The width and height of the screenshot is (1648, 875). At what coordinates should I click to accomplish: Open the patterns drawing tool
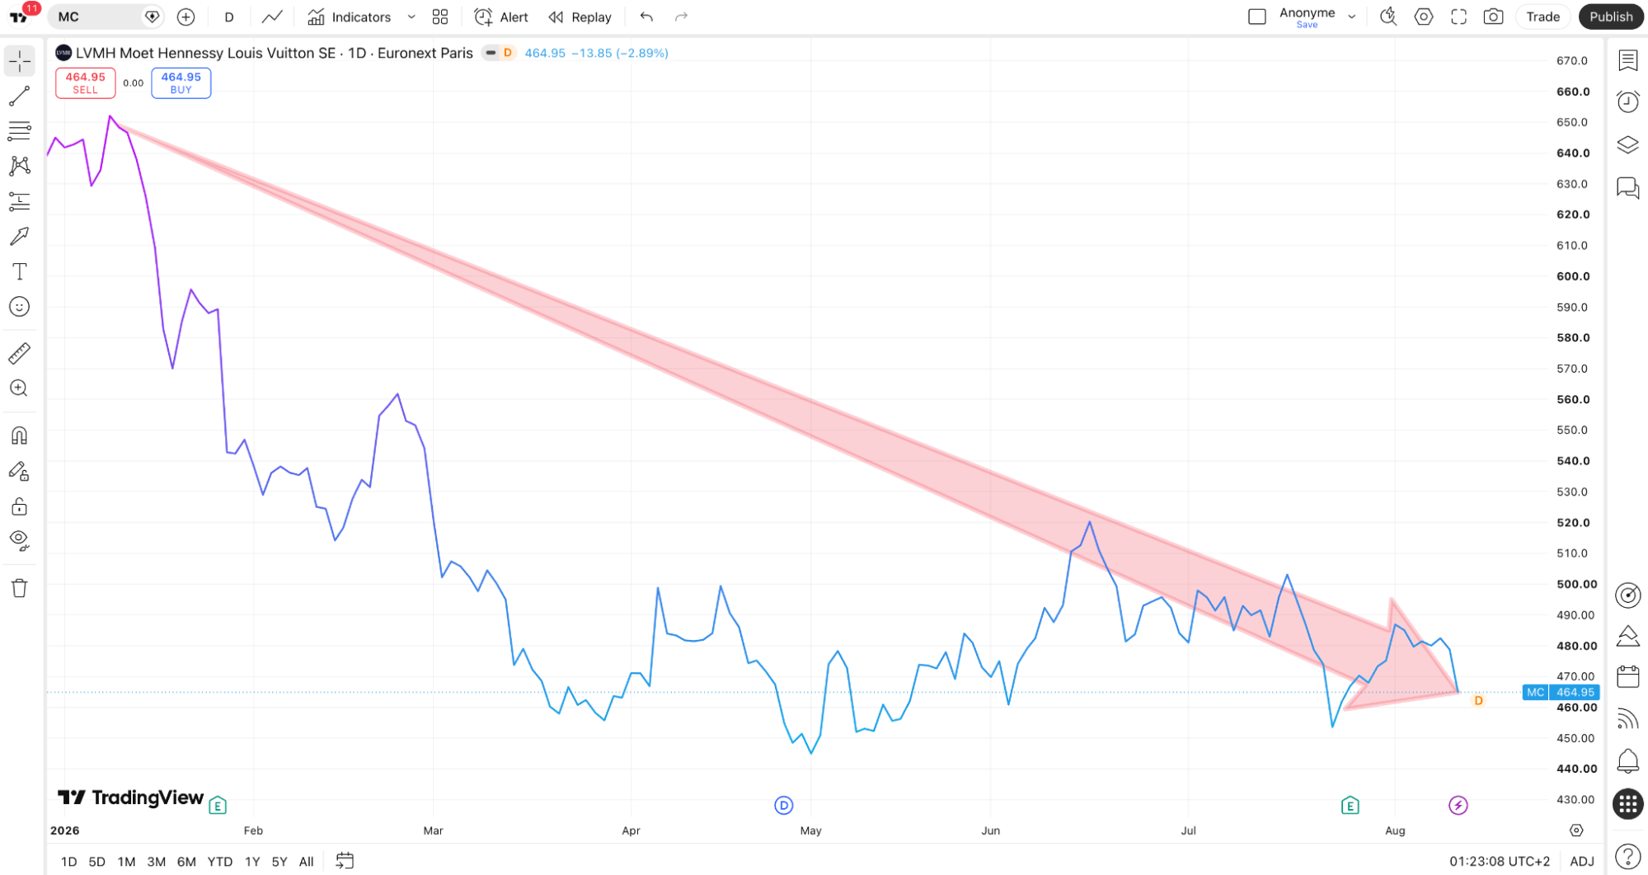(x=20, y=166)
